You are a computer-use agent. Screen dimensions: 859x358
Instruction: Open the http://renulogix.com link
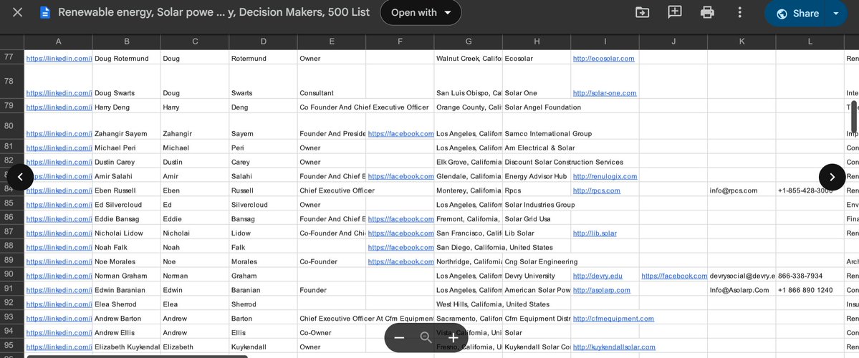[605, 176]
